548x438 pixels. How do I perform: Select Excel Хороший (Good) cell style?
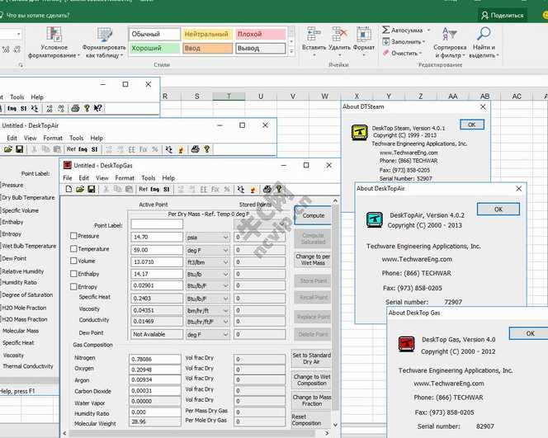click(x=155, y=48)
